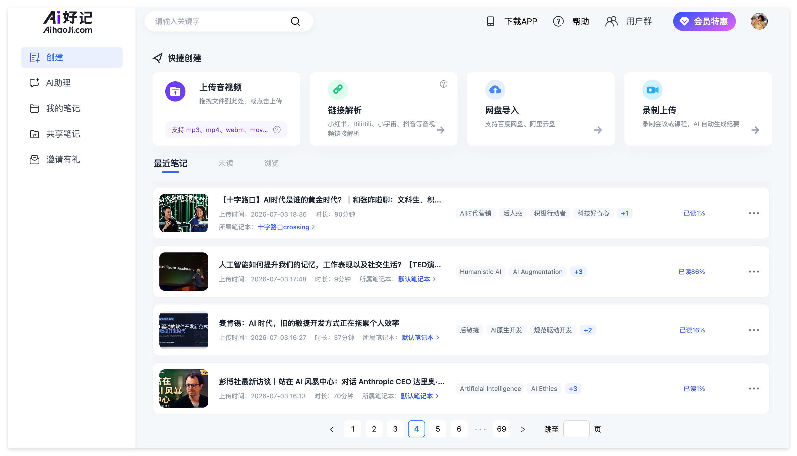
Task: Select 邀请有礼 in the sidebar
Action: (72, 160)
